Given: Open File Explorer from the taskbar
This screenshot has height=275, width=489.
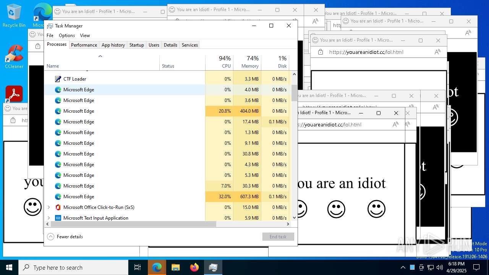Looking at the screenshot, I should [x=175, y=267].
